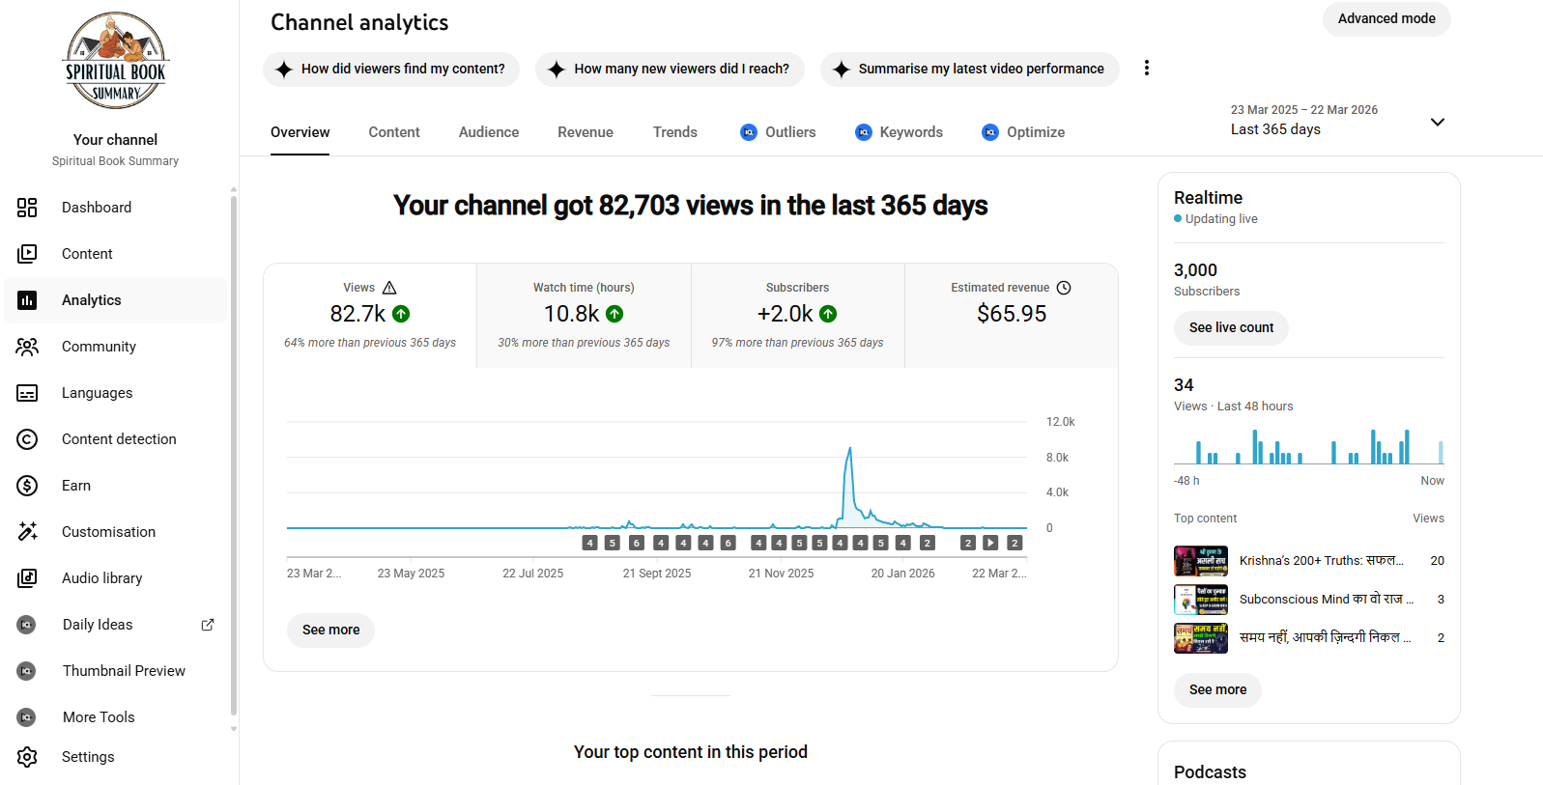This screenshot has height=785, width=1543.
Task: Click the Earn dollar icon
Action: click(27, 486)
